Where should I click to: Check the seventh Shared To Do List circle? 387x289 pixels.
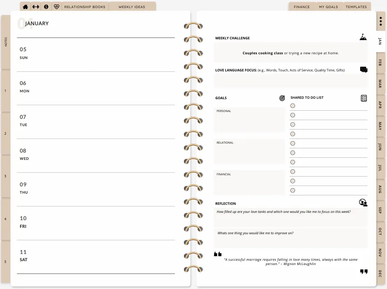point(293,162)
